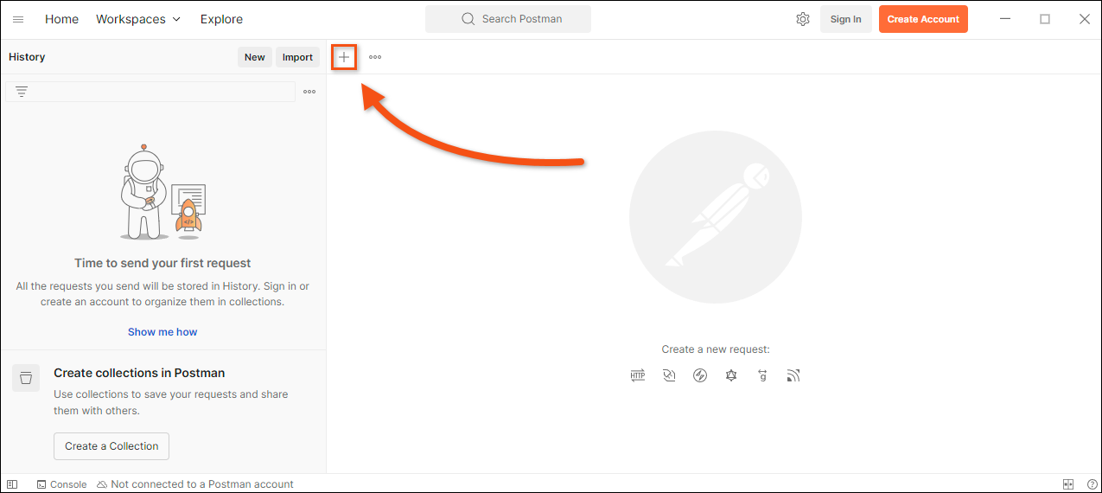Image resolution: width=1102 pixels, height=493 pixels.
Task: Click the Search Postman field
Action: pyautogui.click(x=508, y=19)
